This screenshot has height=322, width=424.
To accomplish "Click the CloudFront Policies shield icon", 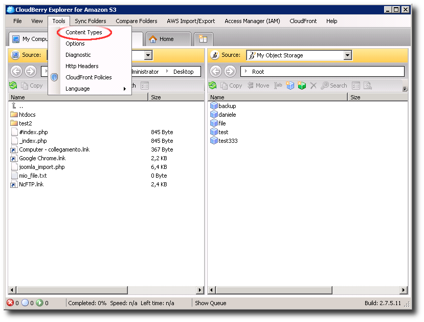I will click(x=54, y=77).
